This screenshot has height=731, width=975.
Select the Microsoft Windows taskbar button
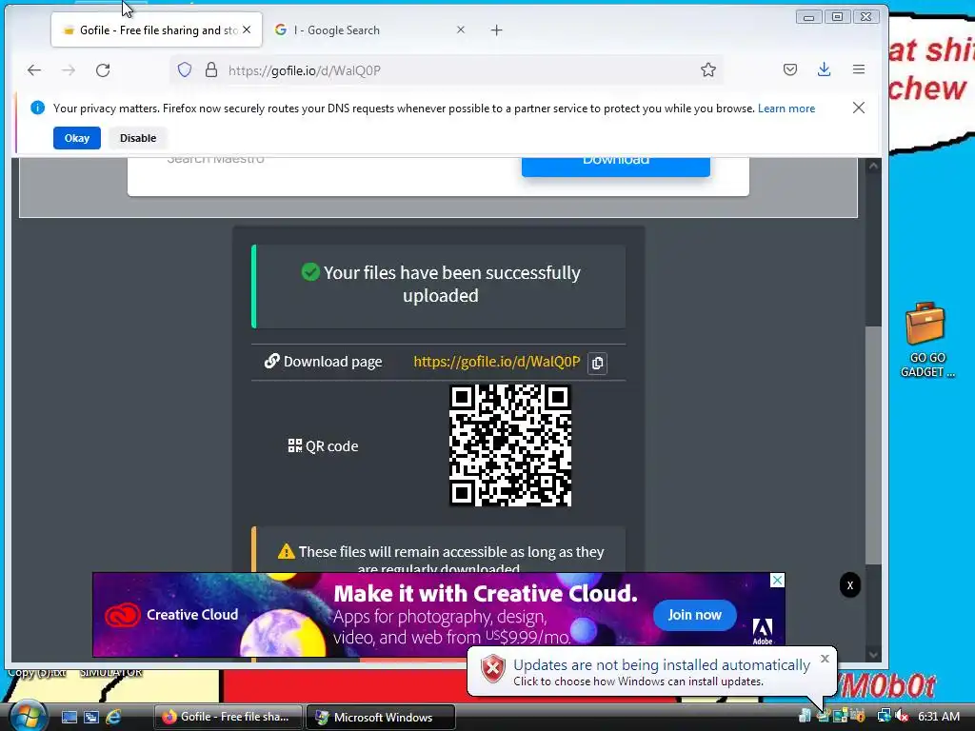[381, 717]
